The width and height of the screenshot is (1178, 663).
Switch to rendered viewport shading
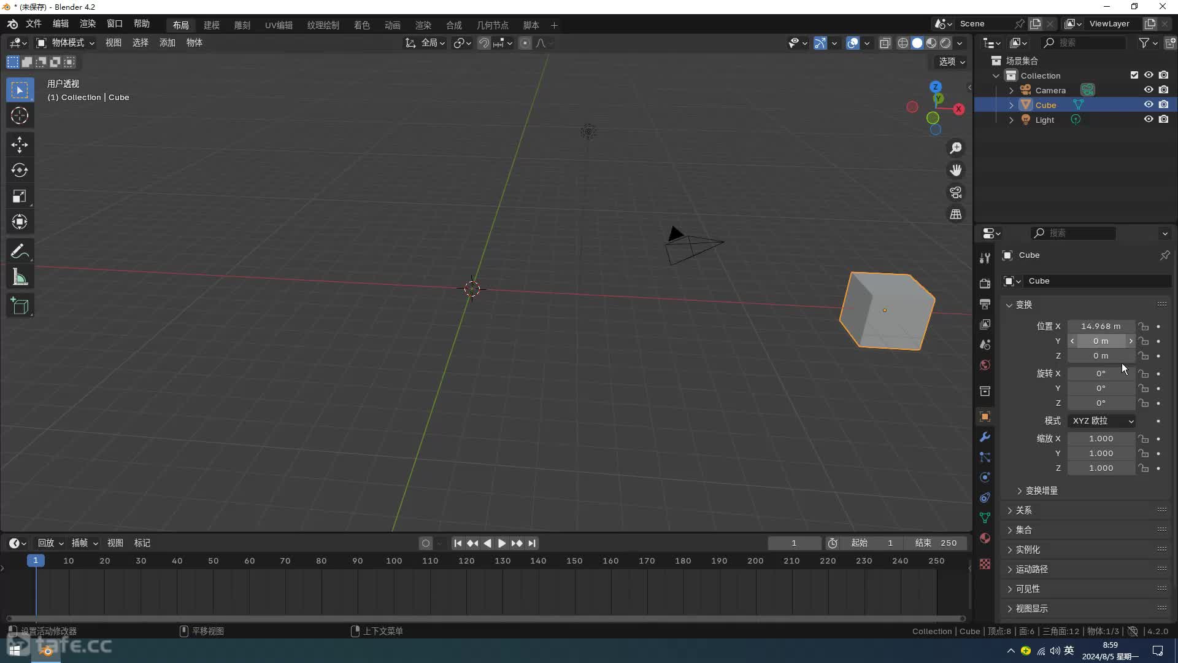click(x=945, y=43)
